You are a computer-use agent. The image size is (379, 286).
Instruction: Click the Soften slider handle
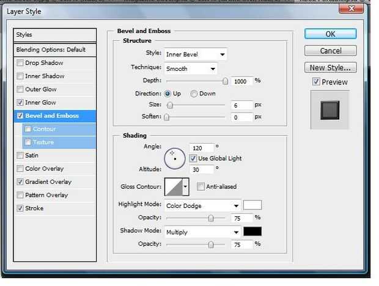[166, 117]
